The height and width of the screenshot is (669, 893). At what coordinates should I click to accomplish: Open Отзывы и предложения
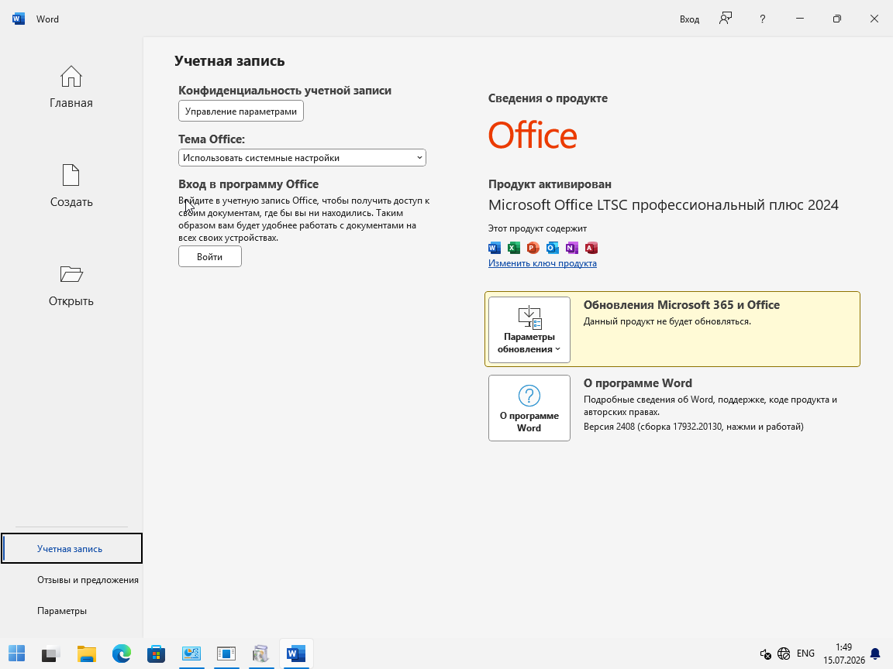88,580
